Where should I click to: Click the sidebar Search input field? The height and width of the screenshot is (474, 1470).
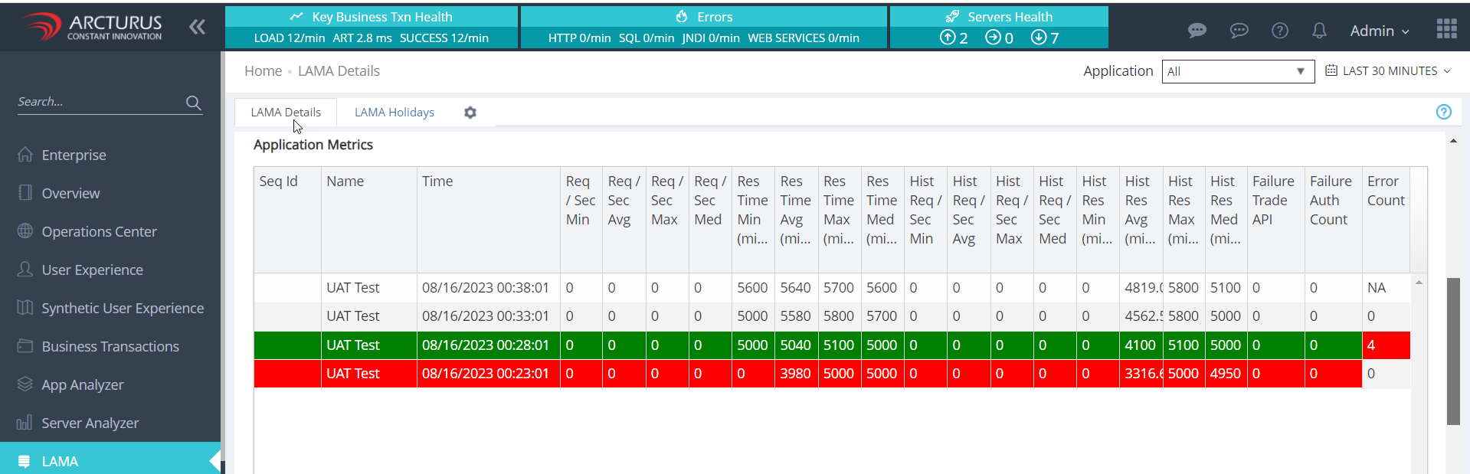coord(98,102)
